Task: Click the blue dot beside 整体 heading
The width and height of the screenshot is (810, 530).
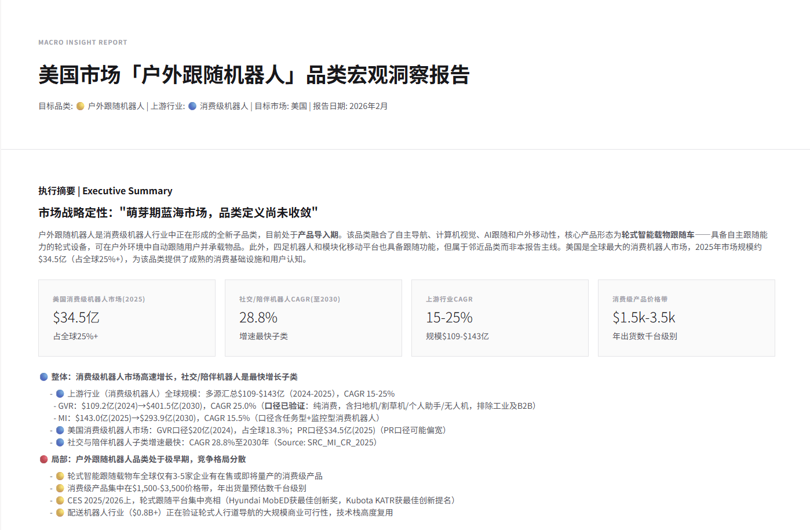Action: click(x=43, y=377)
